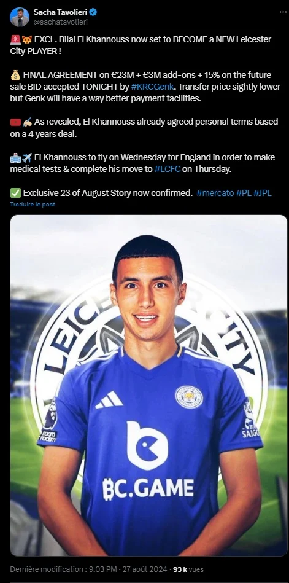This screenshot has height=583, width=289.
Task: Click the 93 k vues count
Action: [x=188, y=569]
